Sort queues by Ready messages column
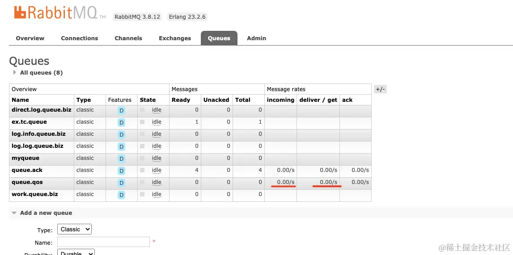The height and width of the screenshot is (255, 513). click(x=181, y=100)
